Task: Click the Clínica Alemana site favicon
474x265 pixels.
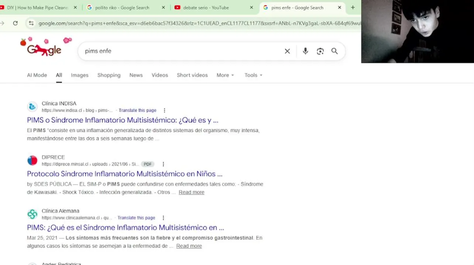Action: (x=32, y=214)
